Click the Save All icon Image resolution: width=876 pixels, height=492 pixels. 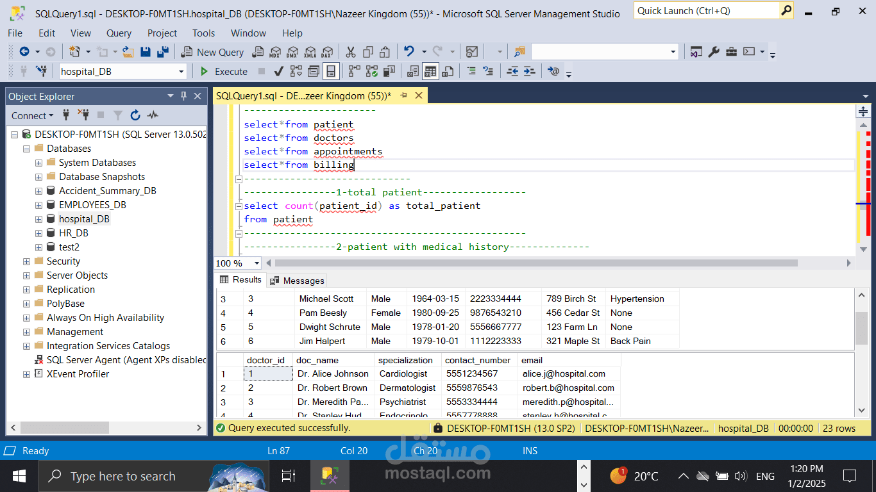(163, 52)
